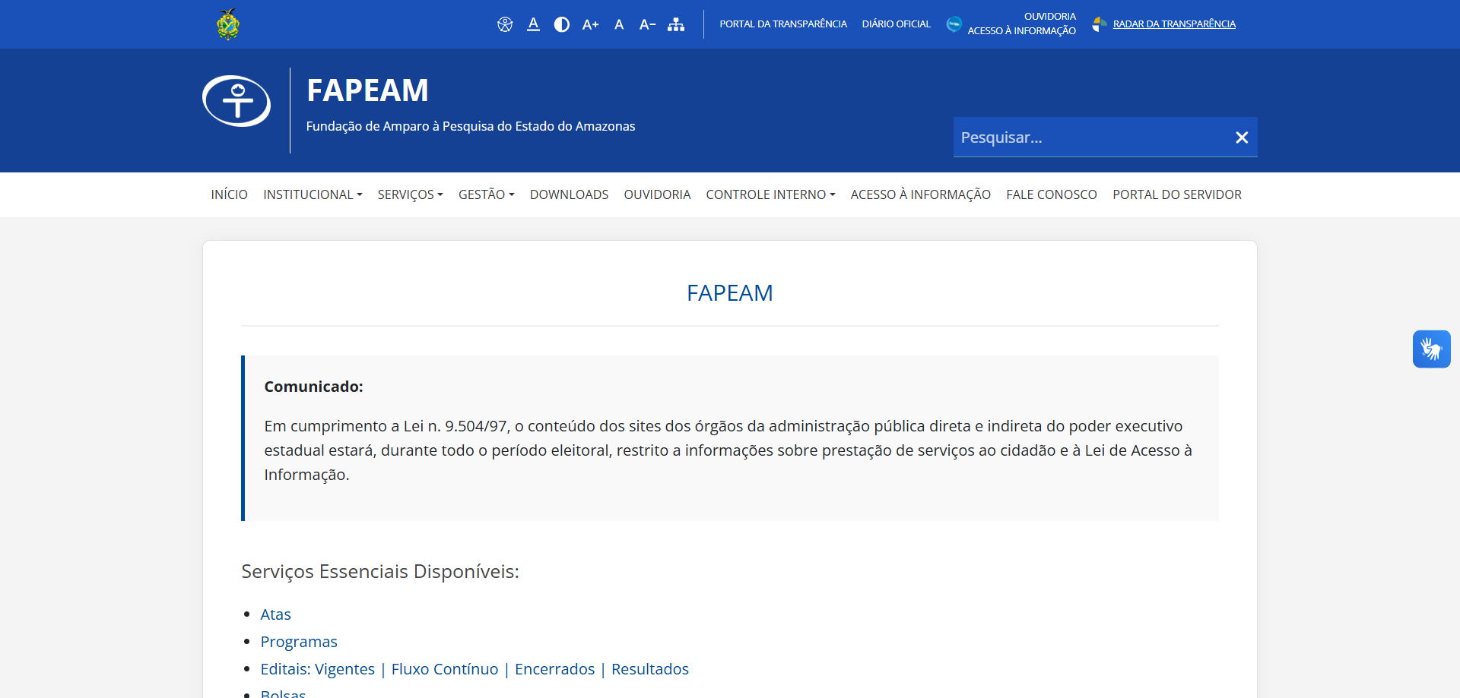Go to Início menu item

pos(229,194)
